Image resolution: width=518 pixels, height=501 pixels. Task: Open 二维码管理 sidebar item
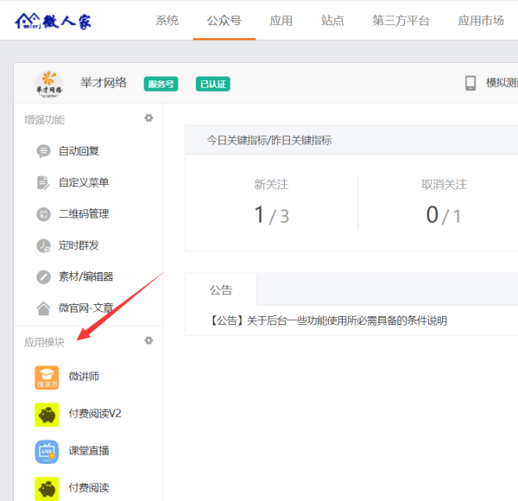pos(84,214)
